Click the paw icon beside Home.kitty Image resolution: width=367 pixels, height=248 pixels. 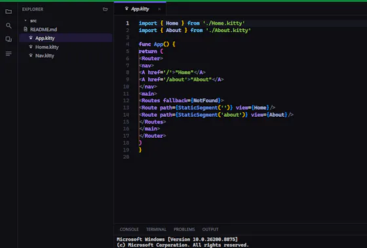31,47
